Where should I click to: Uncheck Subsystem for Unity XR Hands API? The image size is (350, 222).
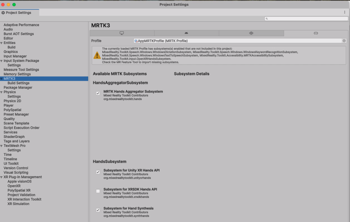coord(98,172)
